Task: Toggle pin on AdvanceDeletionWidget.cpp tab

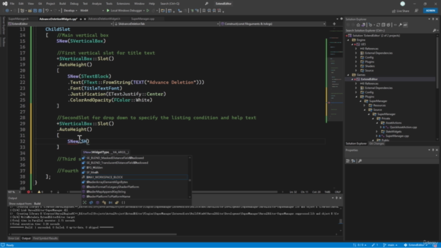Action: click(81, 19)
